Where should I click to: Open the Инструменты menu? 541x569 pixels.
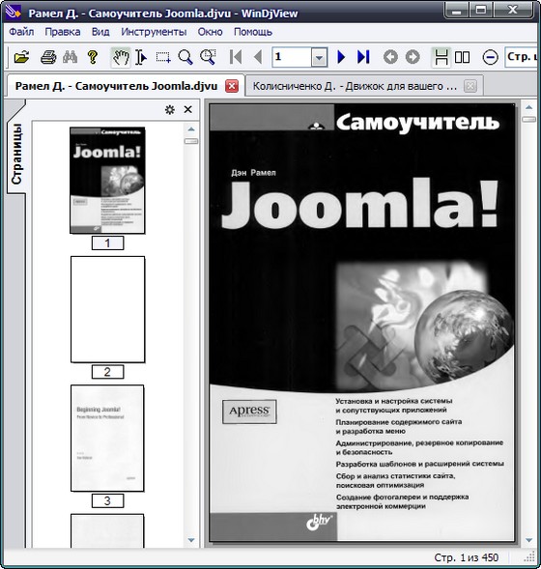(154, 32)
